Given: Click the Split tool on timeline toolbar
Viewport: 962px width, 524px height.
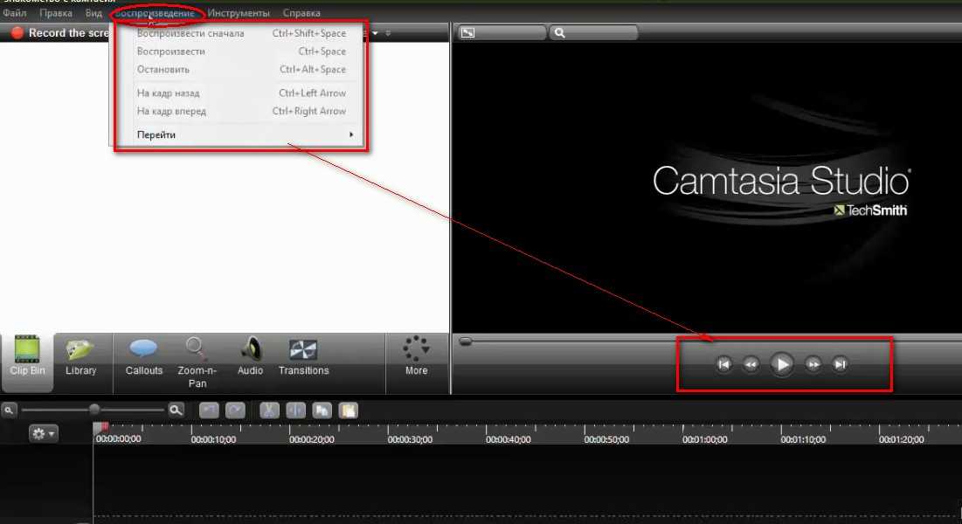Looking at the screenshot, I should pyautogui.click(x=295, y=410).
